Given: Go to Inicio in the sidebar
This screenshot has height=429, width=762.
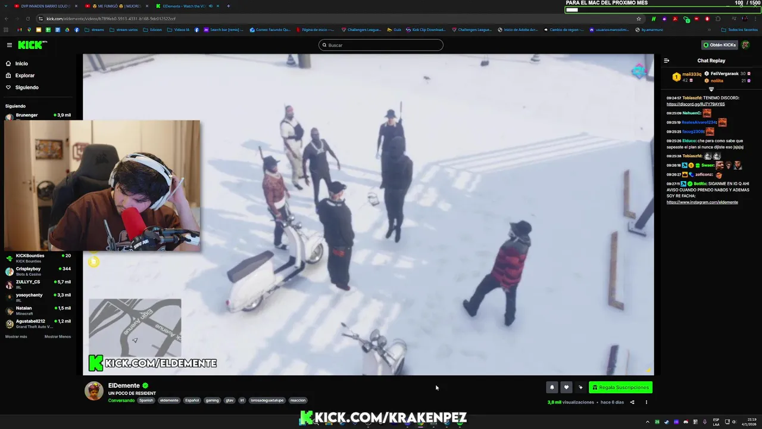Looking at the screenshot, I should [17, 63].
